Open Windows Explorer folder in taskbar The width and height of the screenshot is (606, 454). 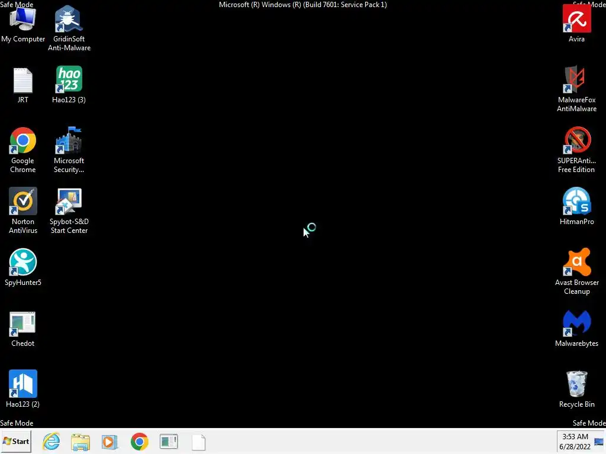(x=80, y=442)
